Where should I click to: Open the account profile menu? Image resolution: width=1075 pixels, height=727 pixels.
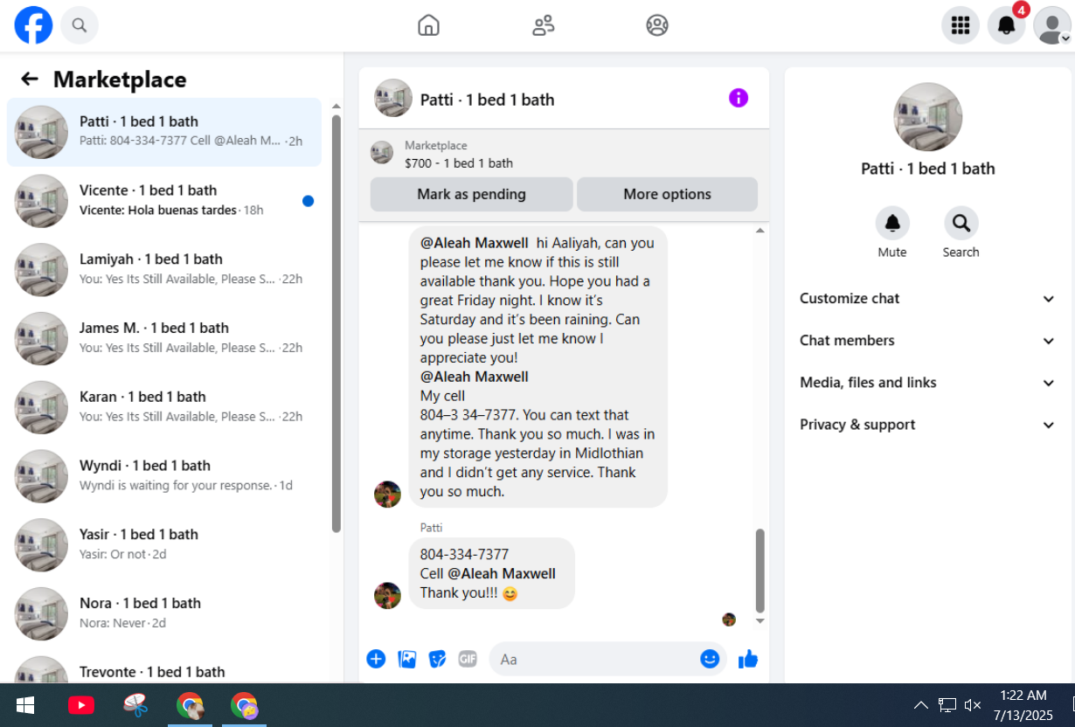[1051, 25]
